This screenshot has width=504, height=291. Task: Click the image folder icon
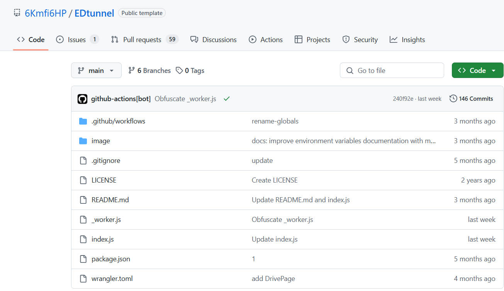tap(83, 141)
